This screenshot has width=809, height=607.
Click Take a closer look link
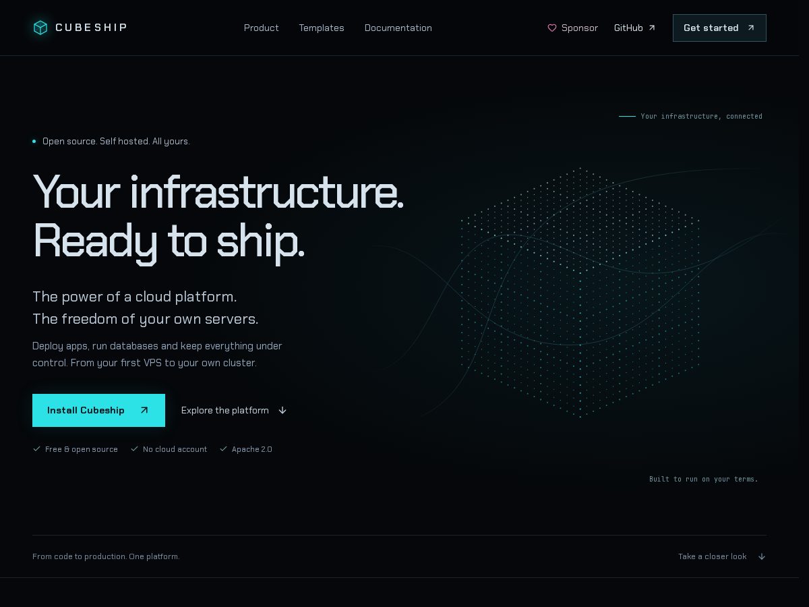pyautogui.click(x=722, y=556)
